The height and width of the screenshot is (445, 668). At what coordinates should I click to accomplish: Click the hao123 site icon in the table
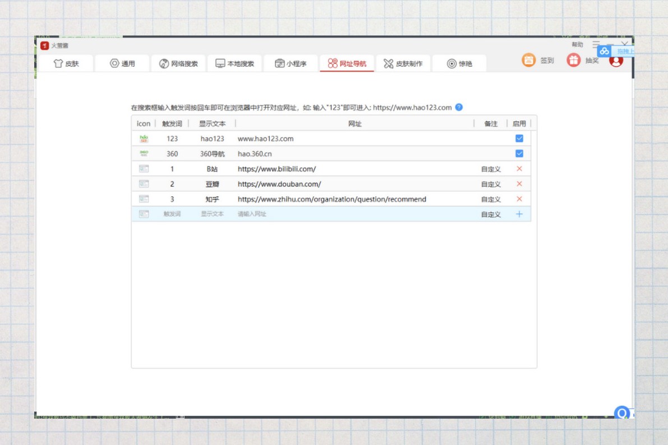144,139
